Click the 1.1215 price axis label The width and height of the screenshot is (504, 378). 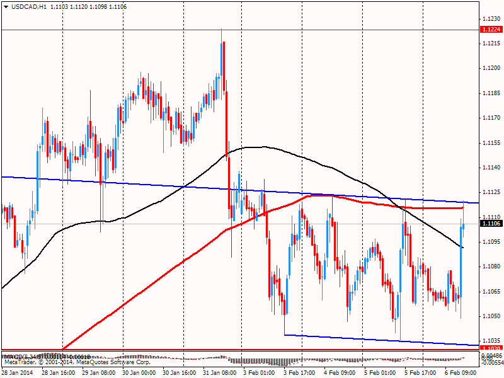pos(491,43)
